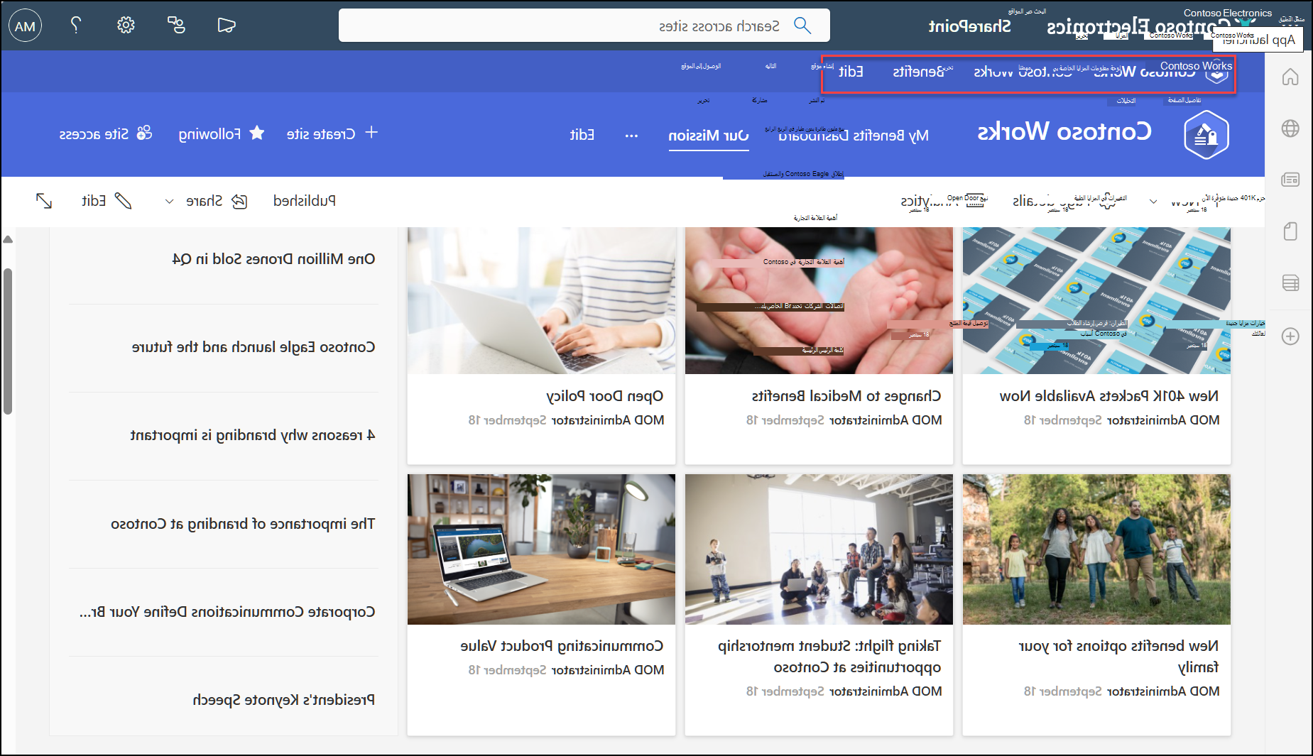Open the news icon in side rail
Image resolution: width=1313 pixels, height=756 pixels.
(x=1290, y=180)
